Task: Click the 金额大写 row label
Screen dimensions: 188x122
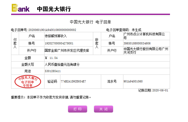Action: 28,65
